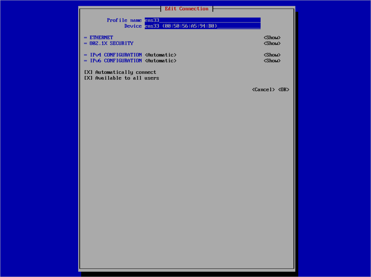Open the IPv6 Automatic method dropdown
The width and height of the screenshot is (371, 277).
[161, 61]
